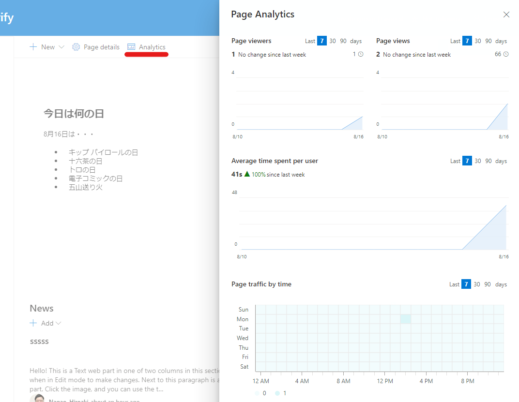Expand the New dropdown chevron
Image resolution: width=519 pixels, height=402 pixels.
61,46
